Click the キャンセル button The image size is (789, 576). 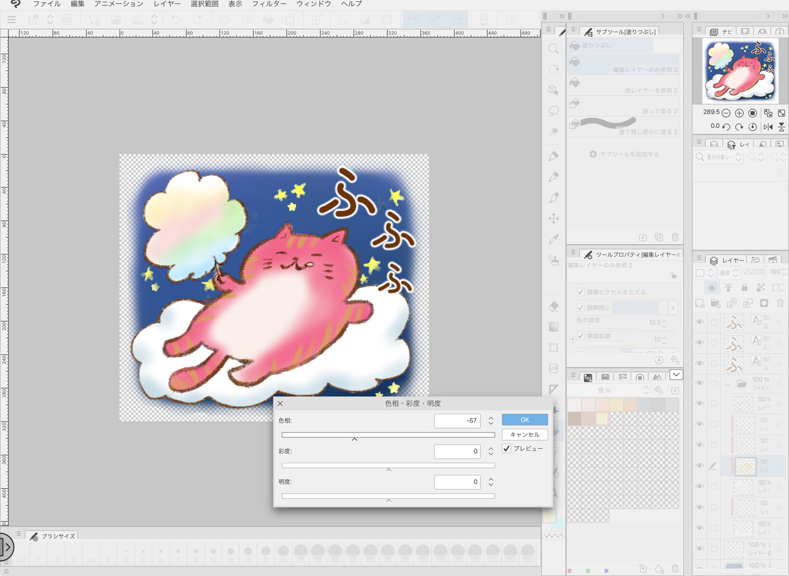click(x=525, y=434)
